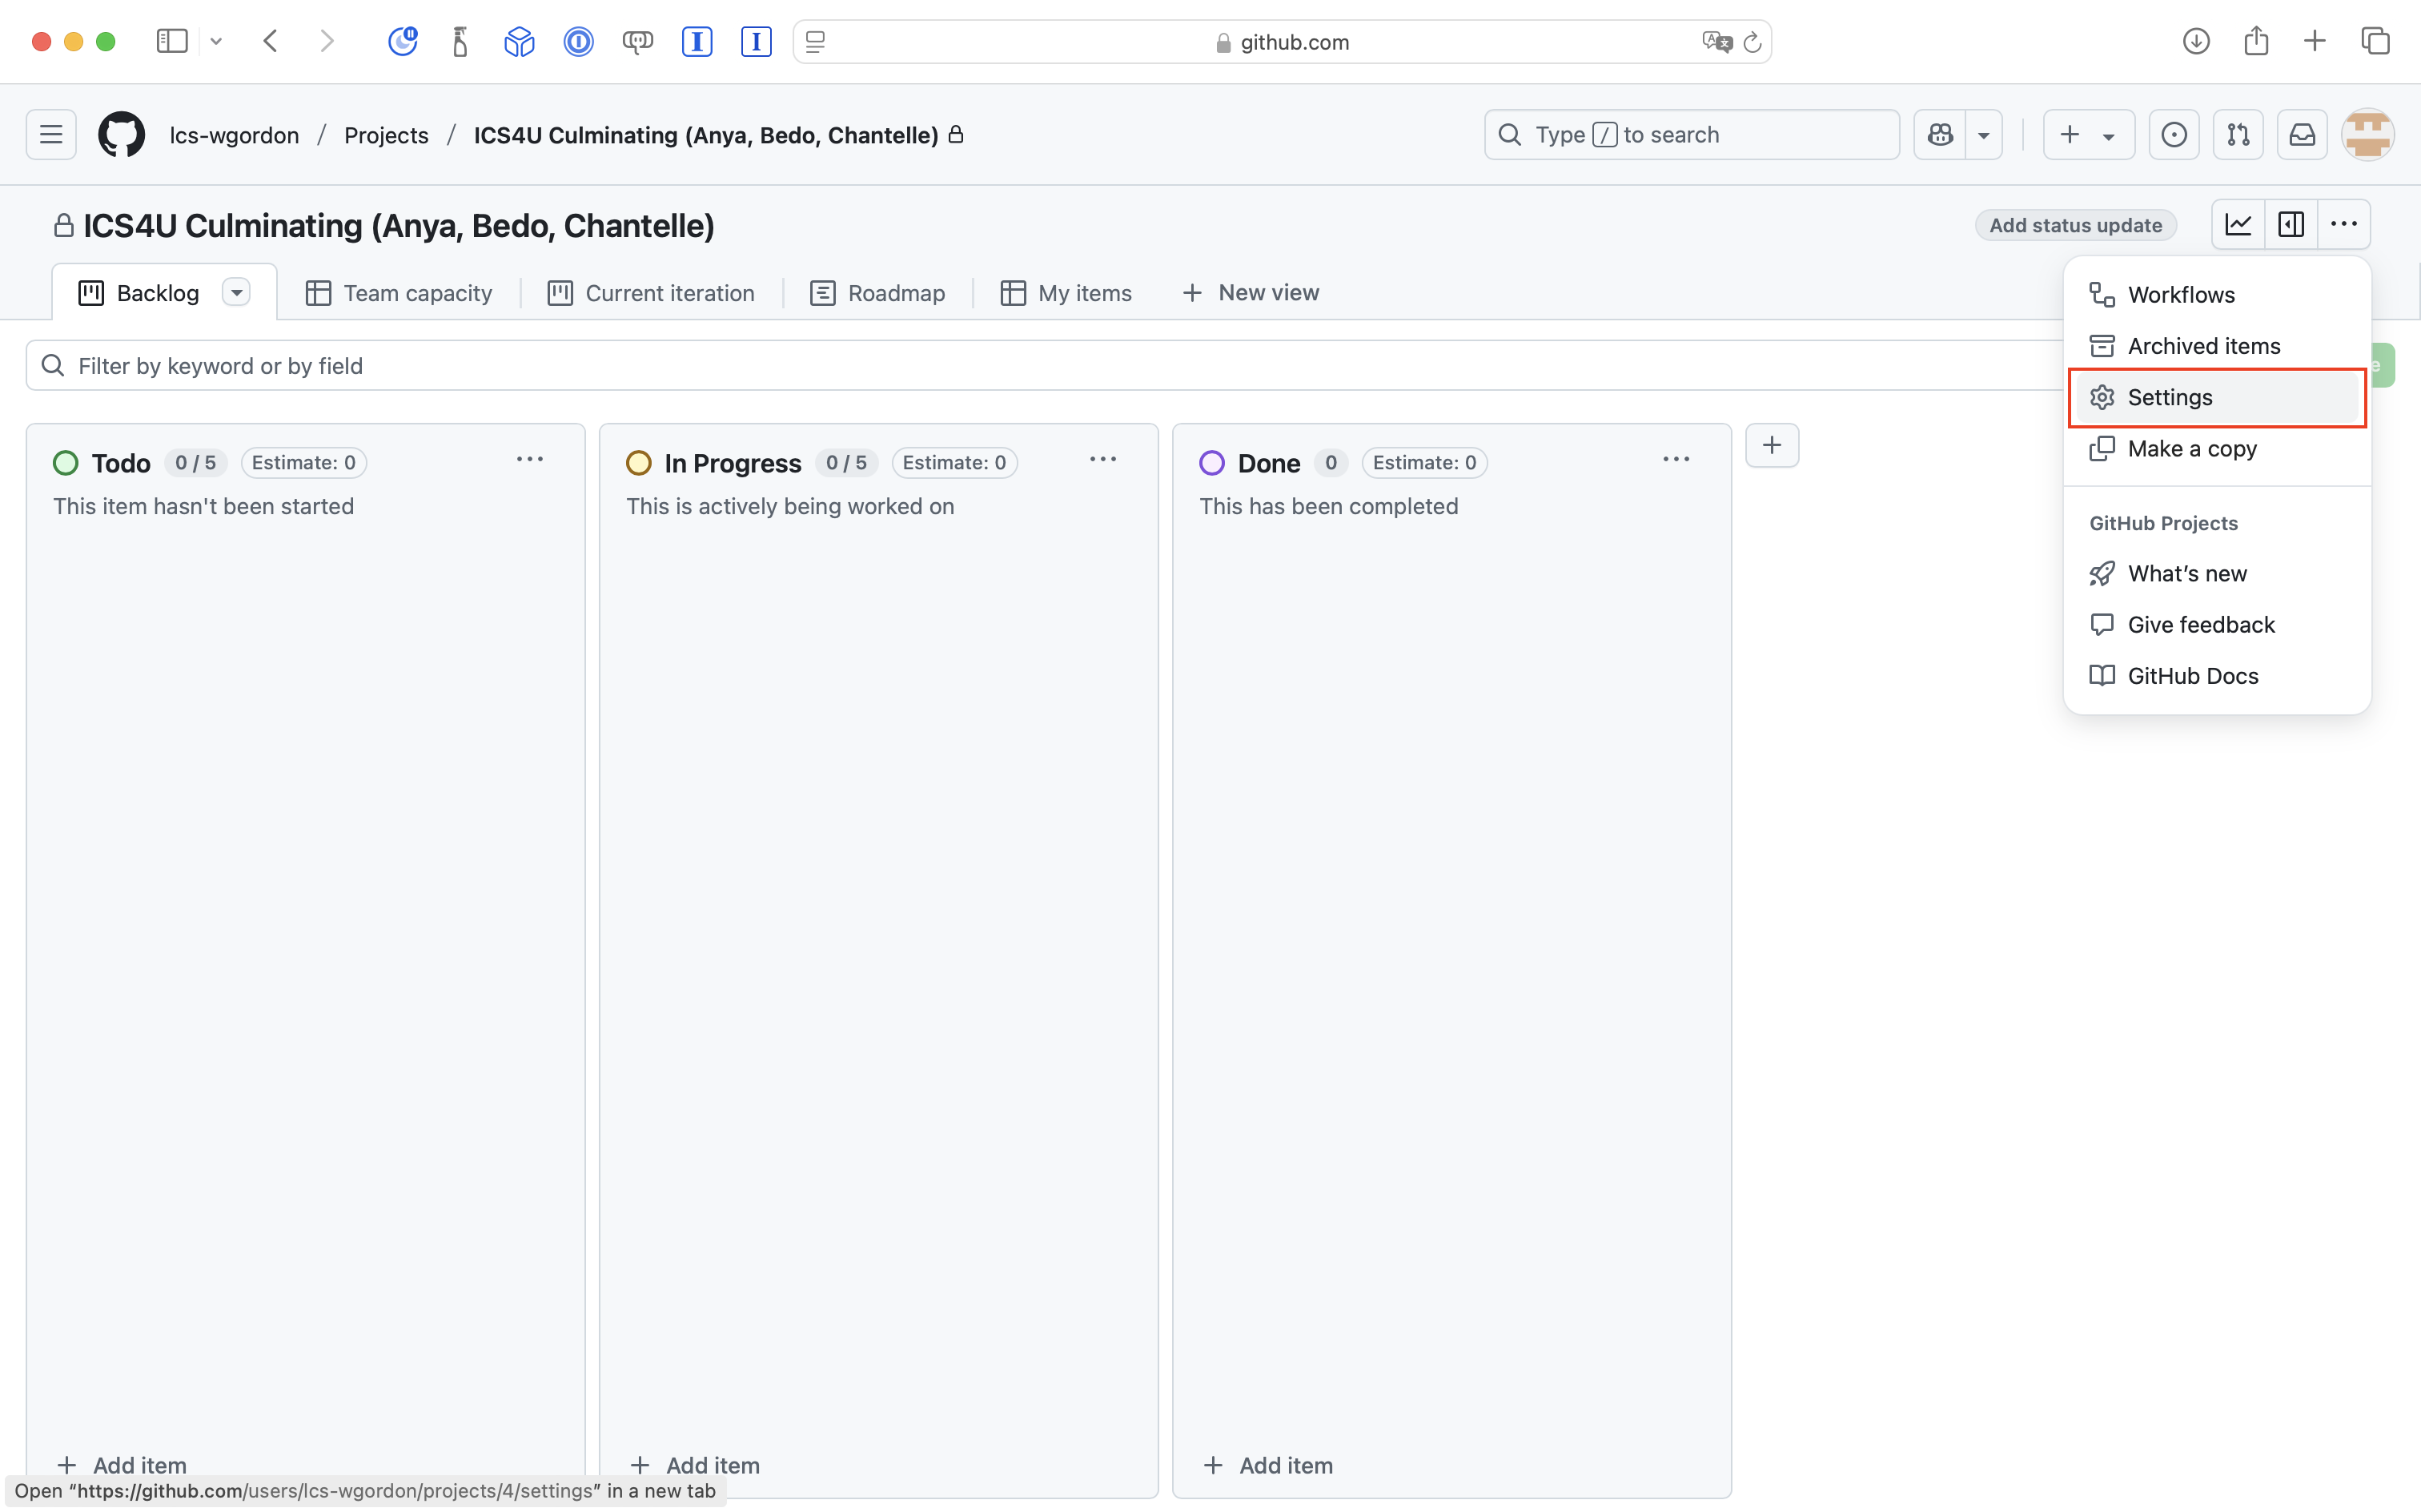Click Add item under In Progress column
The height and width of the screenshot is (1512, 2421).
point(696,1465)
